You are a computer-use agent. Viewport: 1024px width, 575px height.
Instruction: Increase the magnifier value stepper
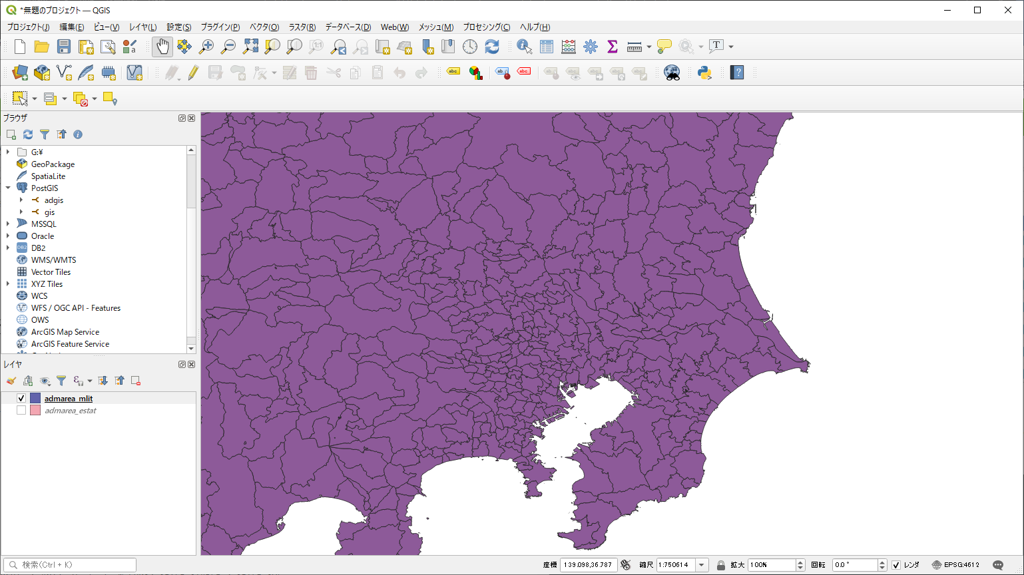(801, 562)
